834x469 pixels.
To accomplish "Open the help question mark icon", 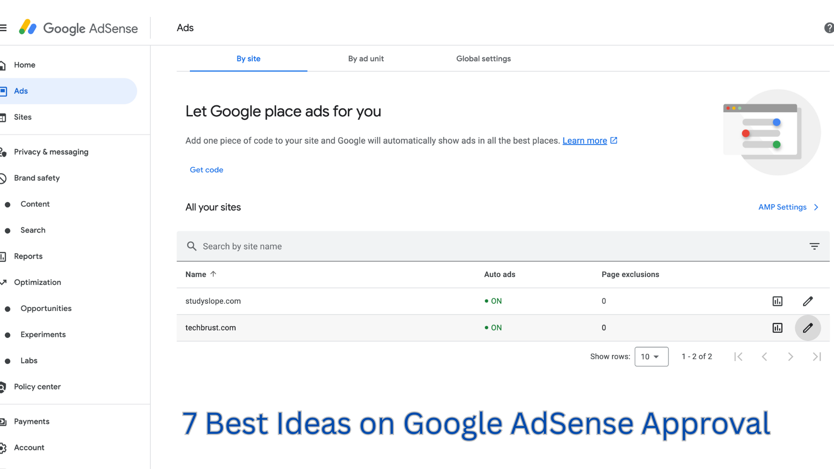I will point(829,28).
